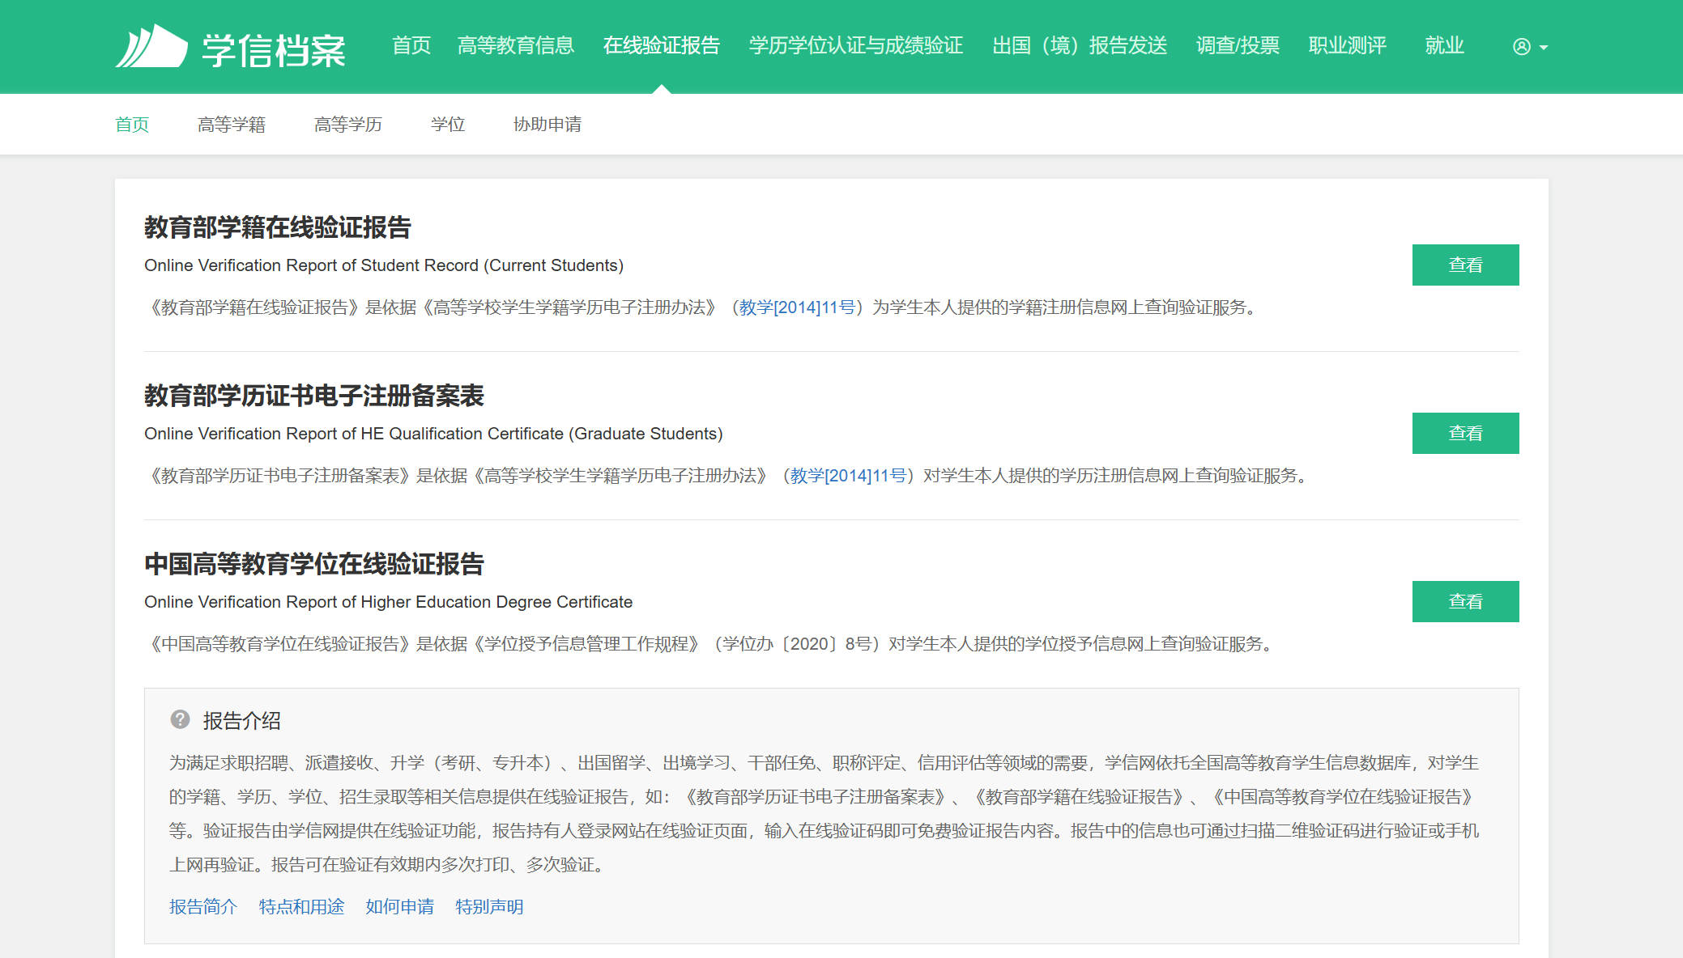The height and width of the screenshot is (958, 1683).
Task: Click 查看 for 教育部学籍在线验证报告
Action: point(1464,265)
